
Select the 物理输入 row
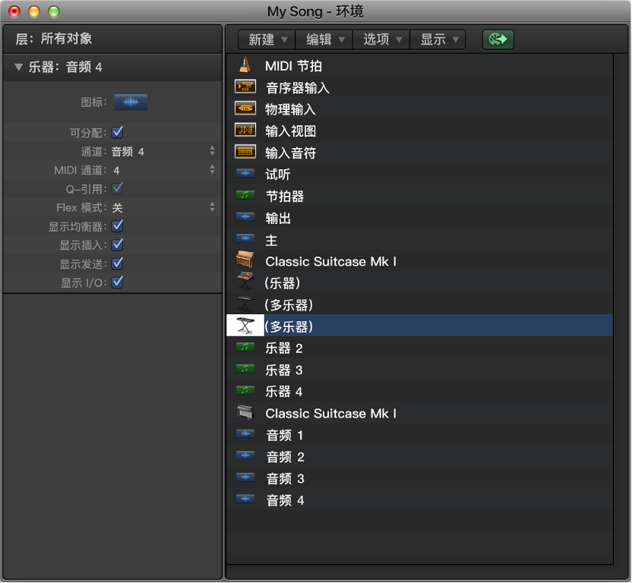point(419,109)
